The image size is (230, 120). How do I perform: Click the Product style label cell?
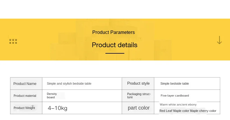click(x=138, y=84)
